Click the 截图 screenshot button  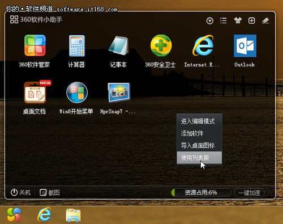coord(50,193)
